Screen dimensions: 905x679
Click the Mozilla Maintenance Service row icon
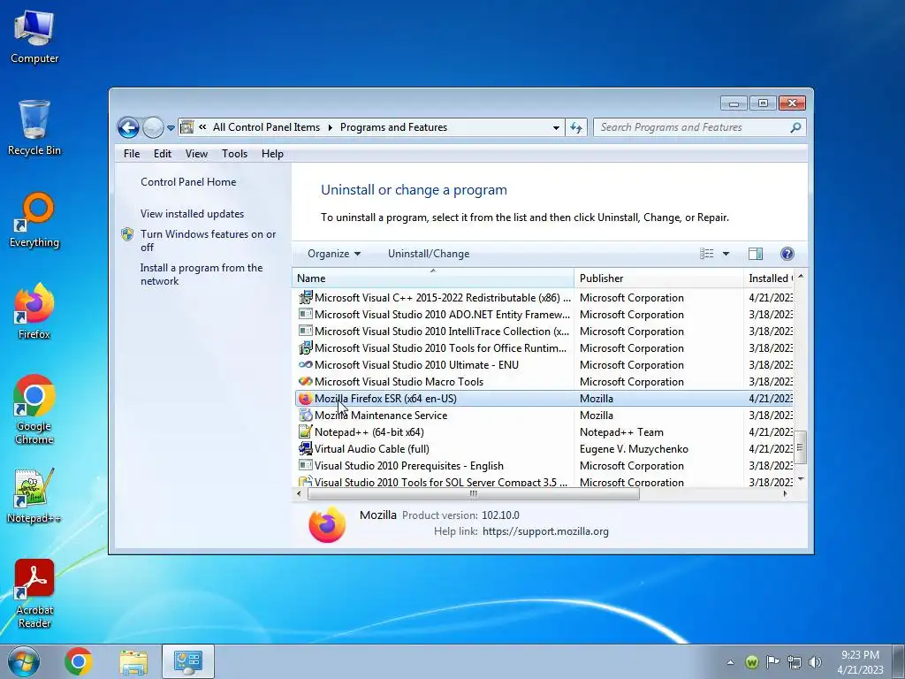305,416
